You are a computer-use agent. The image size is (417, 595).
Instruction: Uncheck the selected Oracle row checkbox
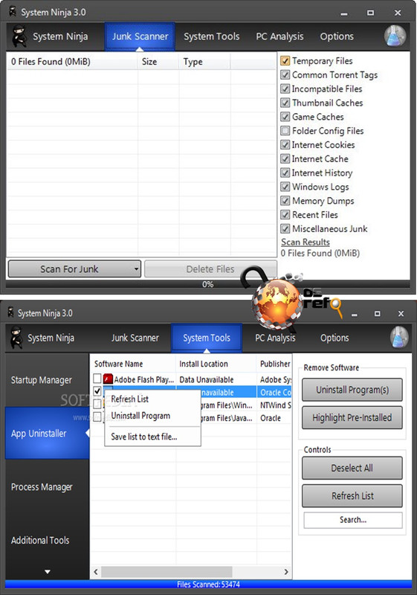97,391
